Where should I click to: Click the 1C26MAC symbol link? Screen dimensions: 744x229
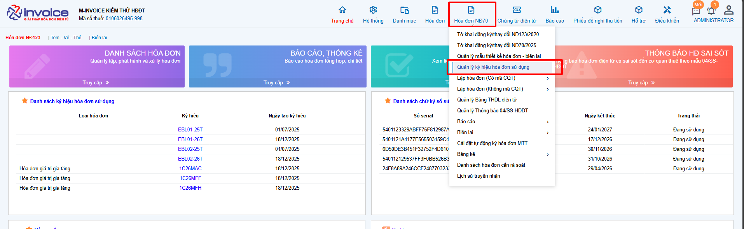[190, 169]
